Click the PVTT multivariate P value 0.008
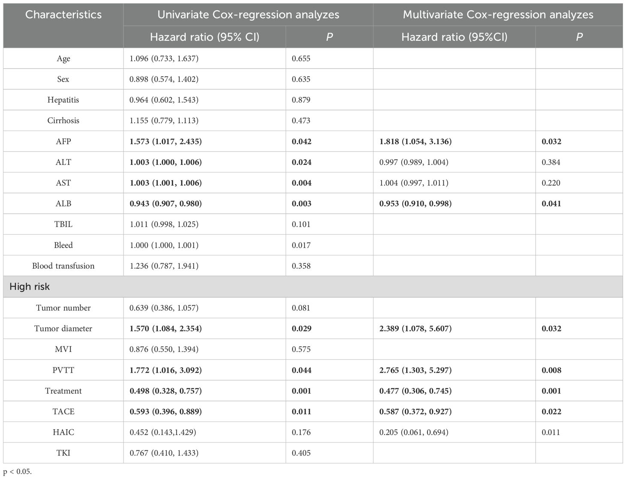 [x=551, y=370]
